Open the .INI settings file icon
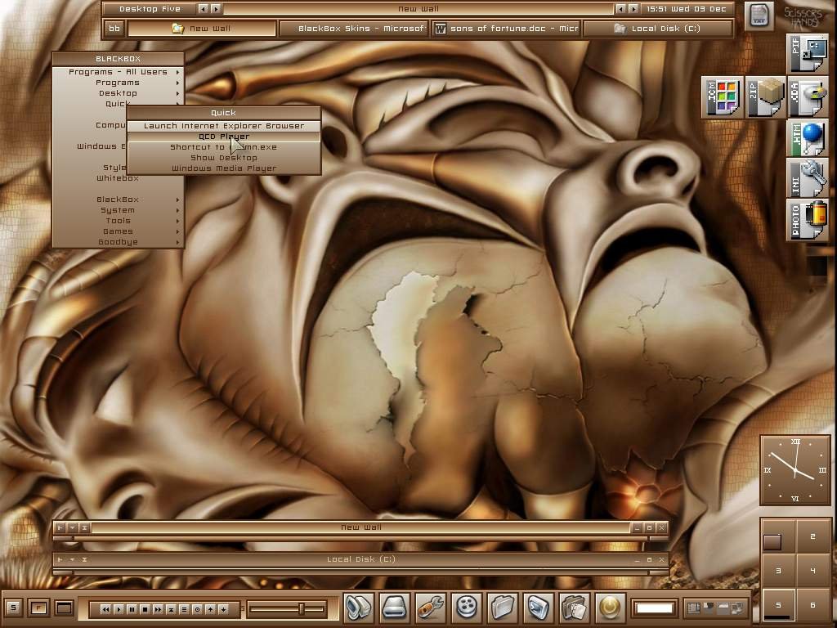This screenshot has width=837, height=628. click(807, 179)
